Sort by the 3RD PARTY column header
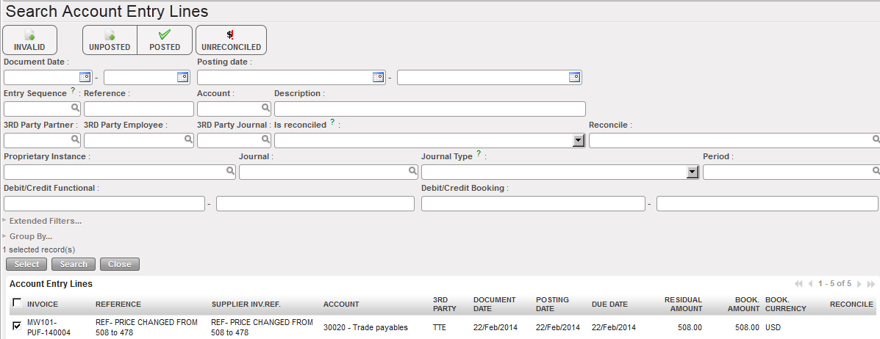The height and width of the screenshot is (339, 880). (x=445, y=305)
